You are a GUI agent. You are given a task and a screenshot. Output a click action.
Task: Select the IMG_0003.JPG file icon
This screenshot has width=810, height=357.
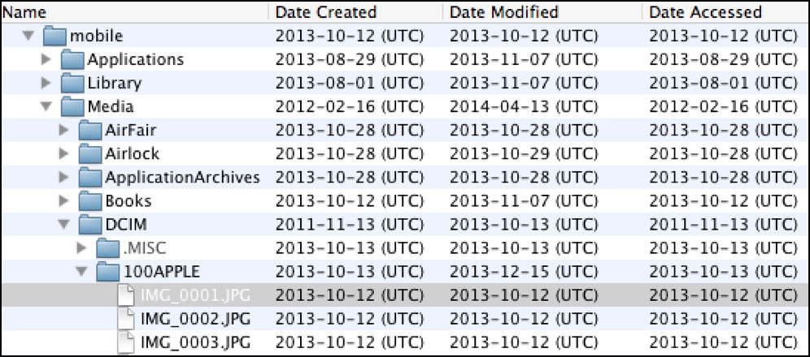(127, 342)
